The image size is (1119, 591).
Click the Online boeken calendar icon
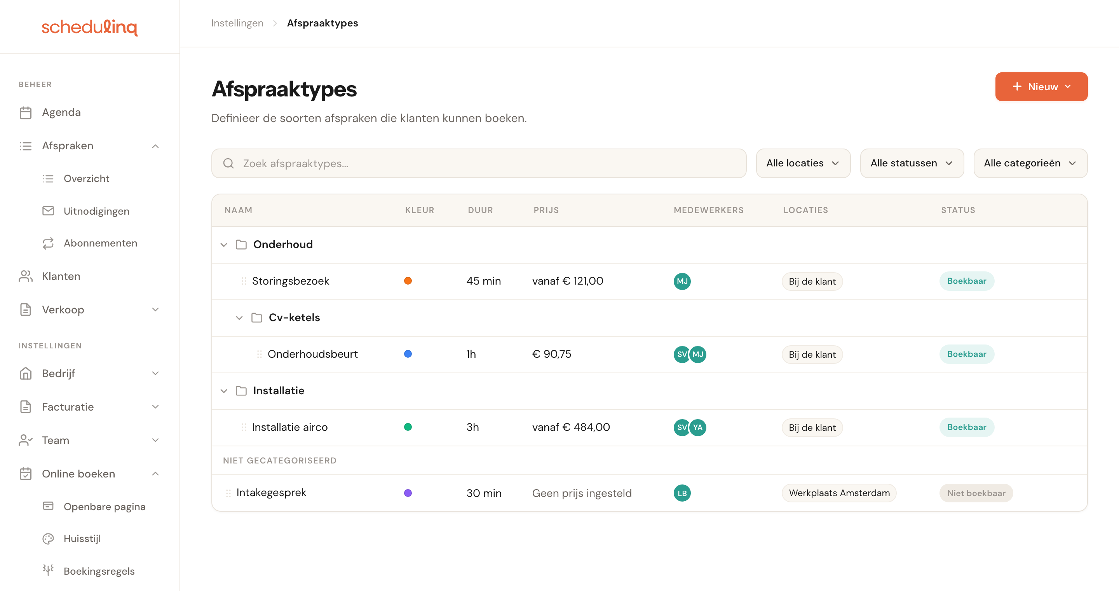(x=26, y=474)
